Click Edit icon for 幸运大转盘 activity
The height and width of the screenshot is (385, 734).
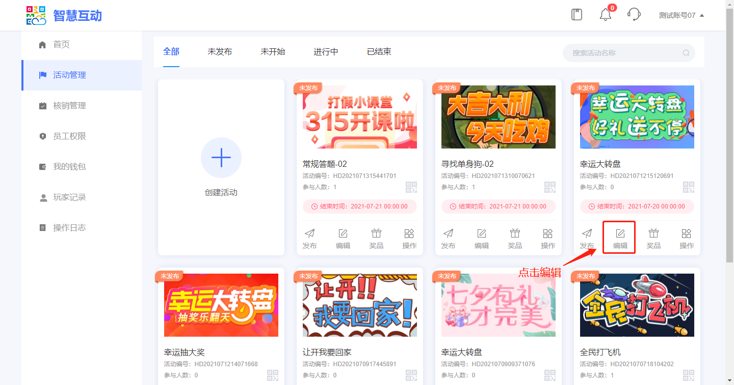[620, 238]
